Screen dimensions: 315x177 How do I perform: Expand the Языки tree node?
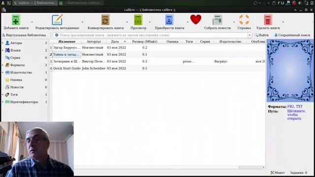coord(3,50)
